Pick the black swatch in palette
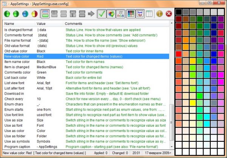This screenshot has width=227, height=158. pos(179,12)
